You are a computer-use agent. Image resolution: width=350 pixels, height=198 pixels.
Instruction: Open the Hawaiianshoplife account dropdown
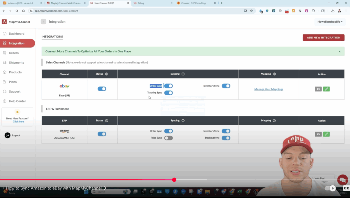point(330,22)
